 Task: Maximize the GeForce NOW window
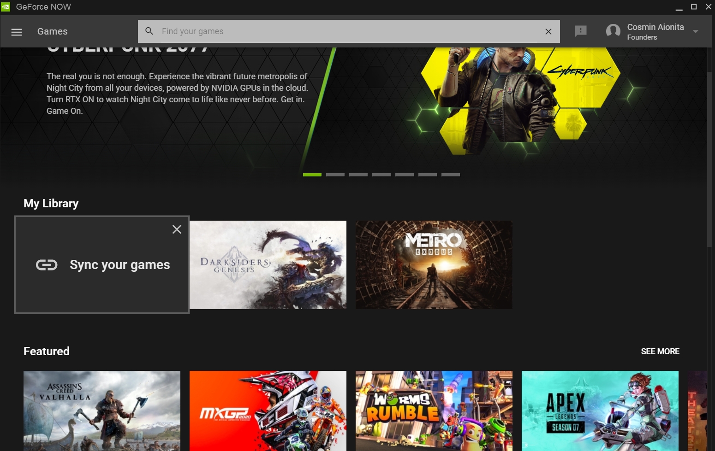(694, 7)
